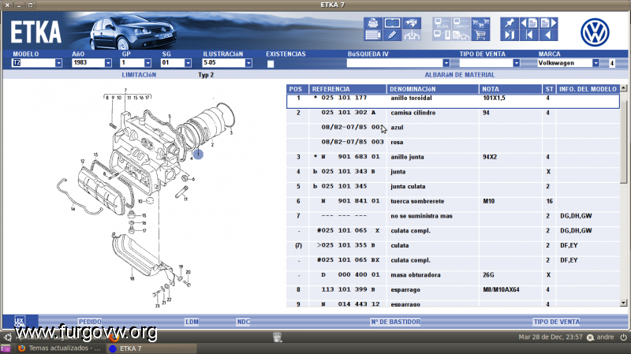631x354 pixels.
Task: Jump to first with skip-back icon
Action: 528,35
